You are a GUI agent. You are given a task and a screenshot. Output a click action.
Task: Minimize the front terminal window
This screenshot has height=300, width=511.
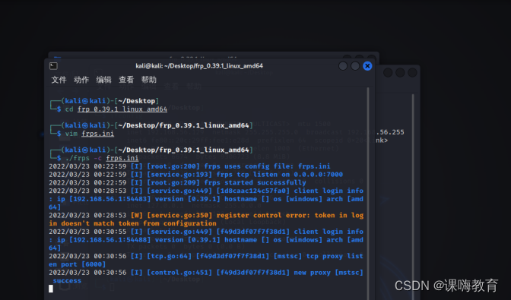[343, 66]
